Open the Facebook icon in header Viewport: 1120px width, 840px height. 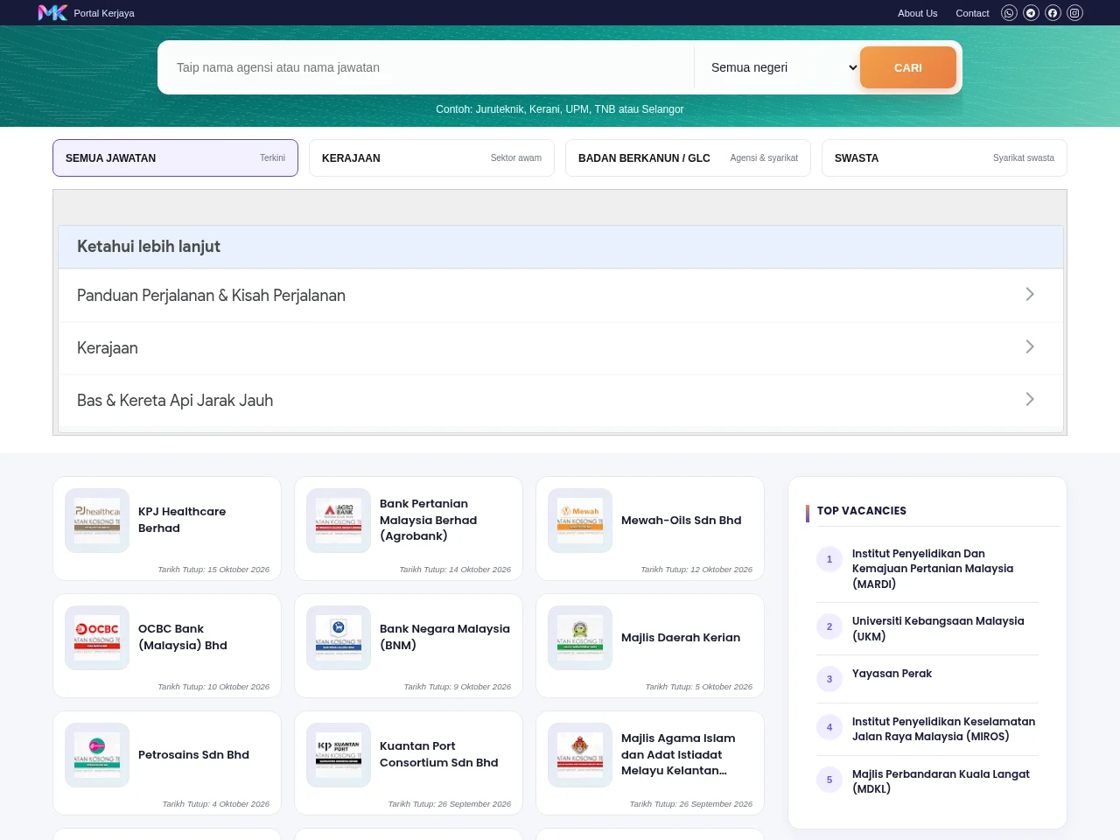click(x=1053, y=13)
